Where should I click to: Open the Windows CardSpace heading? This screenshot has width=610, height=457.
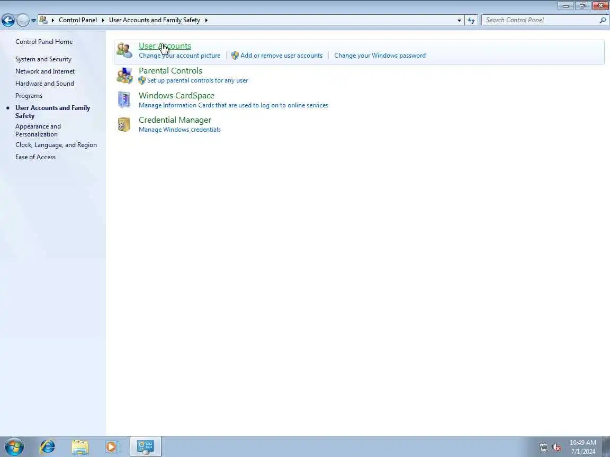pyautogui.click(x=177, y=96)
